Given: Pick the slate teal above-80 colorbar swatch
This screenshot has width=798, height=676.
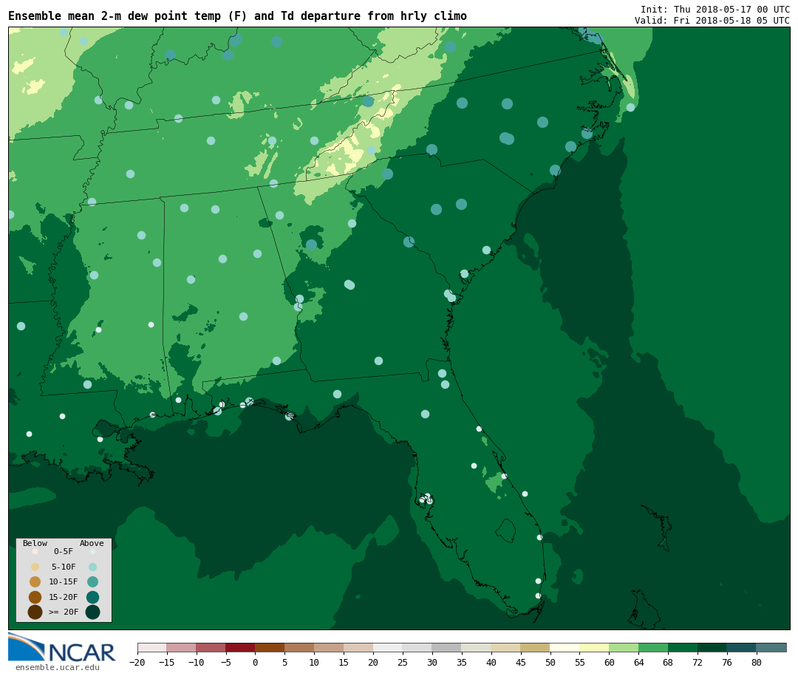Looking at the screenshot, I should click(772, 647).
